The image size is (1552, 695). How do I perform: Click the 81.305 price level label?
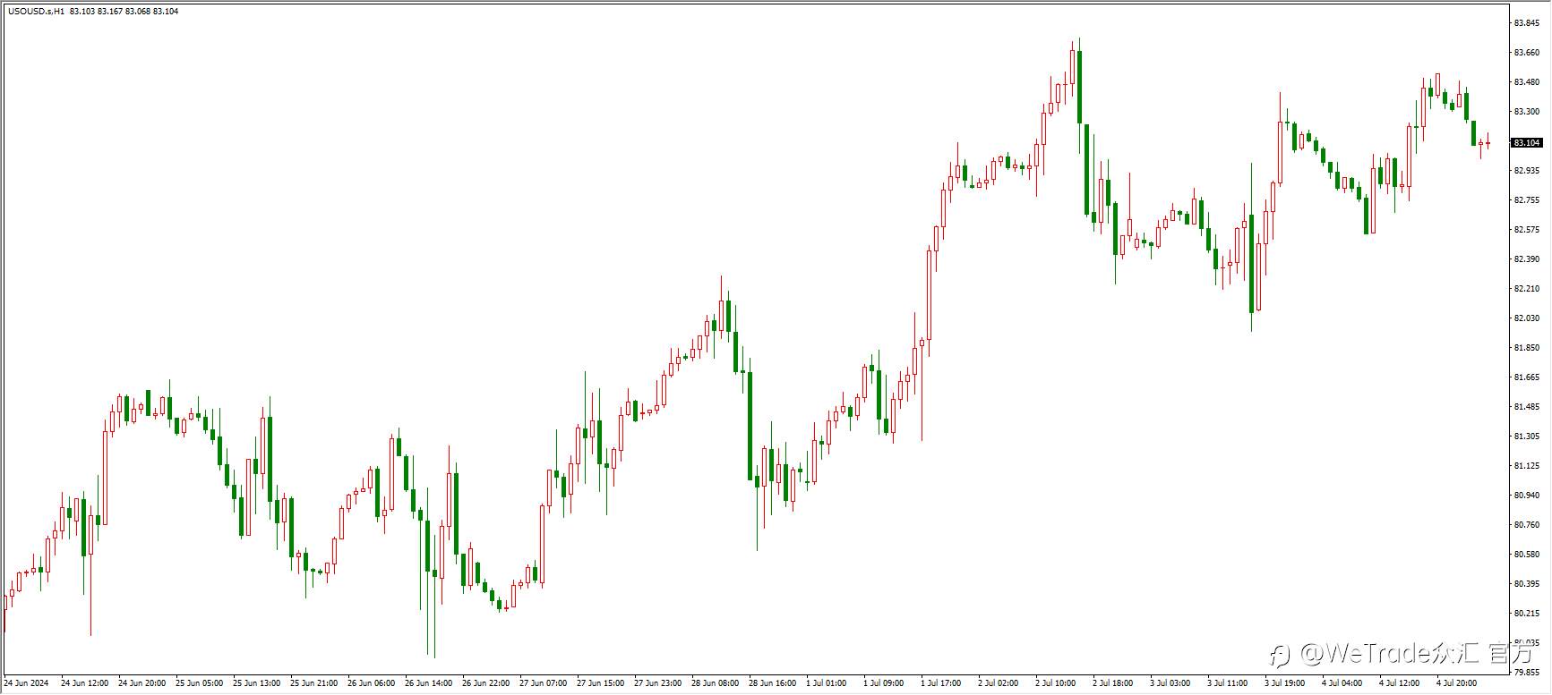tap(1526, 436)
